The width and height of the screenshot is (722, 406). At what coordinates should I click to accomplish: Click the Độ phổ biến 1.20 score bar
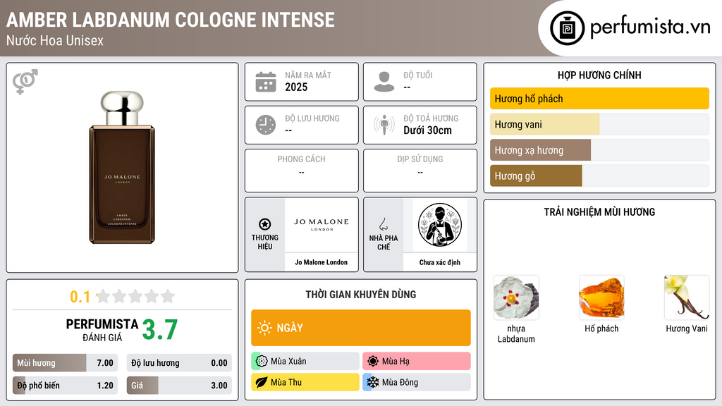[65, 386]
